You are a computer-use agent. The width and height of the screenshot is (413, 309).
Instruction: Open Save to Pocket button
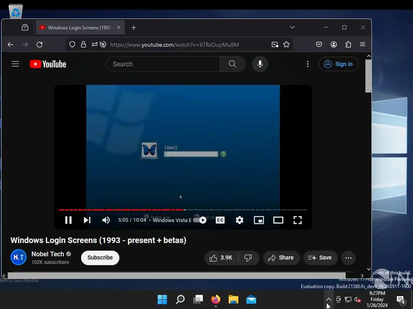point(319,44)
